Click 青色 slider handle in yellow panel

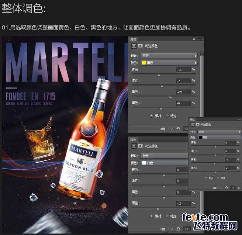click(x=159, y=75)
